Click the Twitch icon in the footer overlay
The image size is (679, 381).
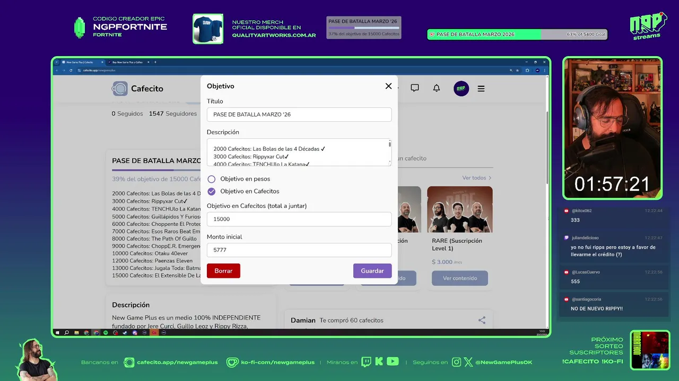pos(366,362)
